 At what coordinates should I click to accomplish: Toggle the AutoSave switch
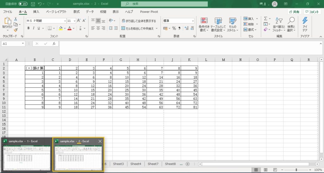pyautogui.click(x=22, y=4)
